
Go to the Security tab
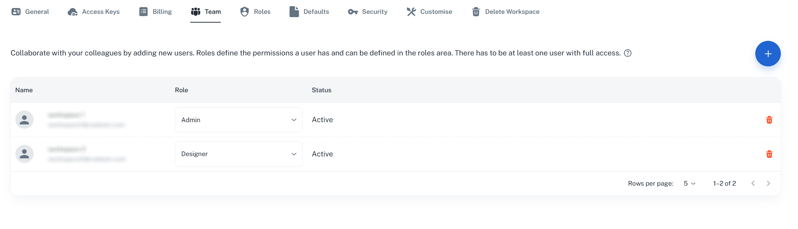pyautogui.click(x=368, y=12)
